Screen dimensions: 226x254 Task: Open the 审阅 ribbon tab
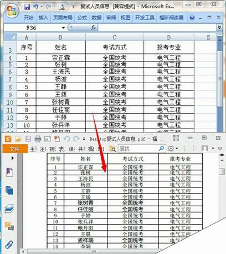tap(111, 18)
